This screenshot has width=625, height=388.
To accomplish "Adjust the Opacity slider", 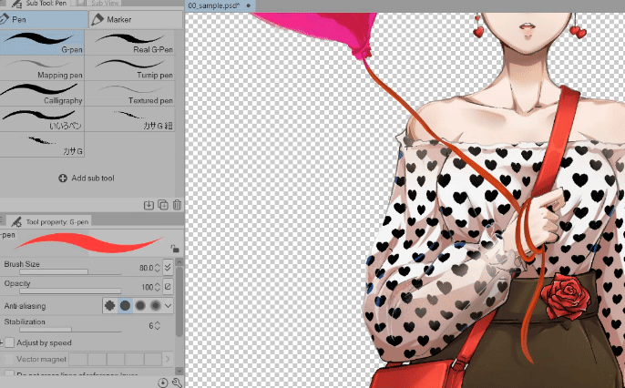I will 70,291.
